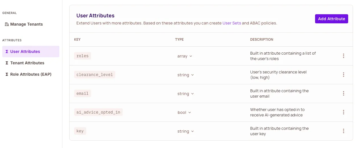
Task: Click the sigma icon beside Role Attributes
Action: coord(7,74)
